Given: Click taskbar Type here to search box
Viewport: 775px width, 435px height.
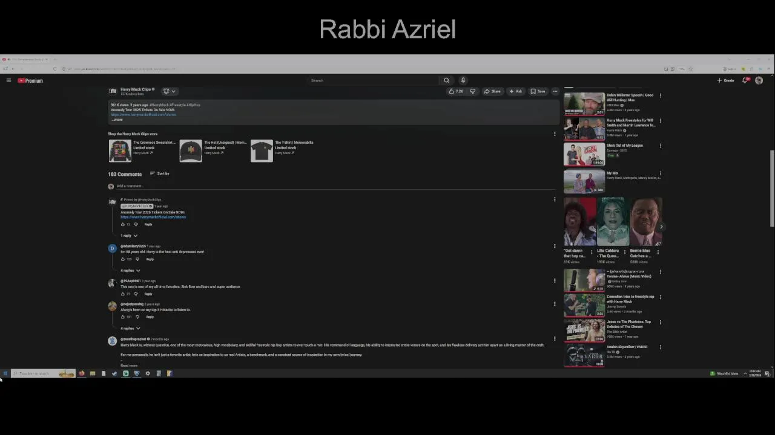Looking at the screenshot, I should tap(42, 373).
